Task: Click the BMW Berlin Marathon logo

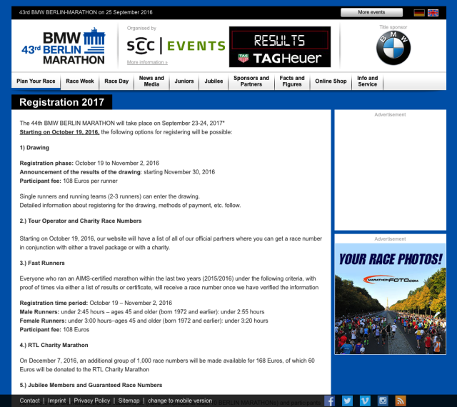Action: [73, 48]
